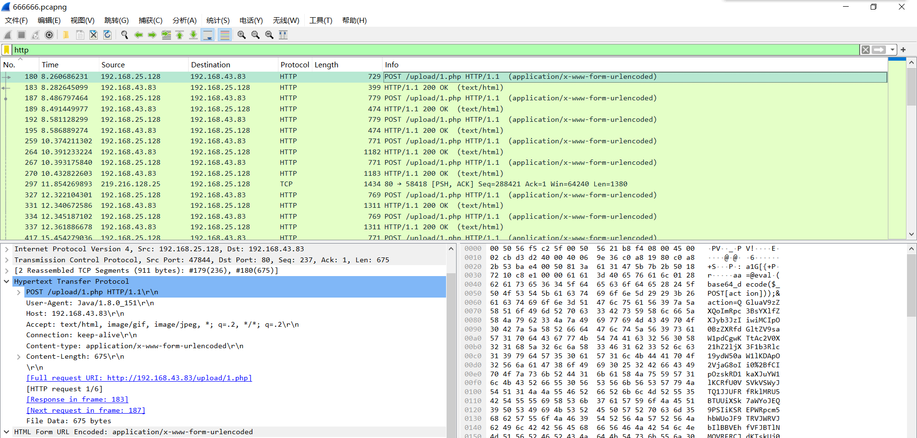Open the capture options gear icon
This screenshot has width=917, height=438.
(x=49, y=35)
